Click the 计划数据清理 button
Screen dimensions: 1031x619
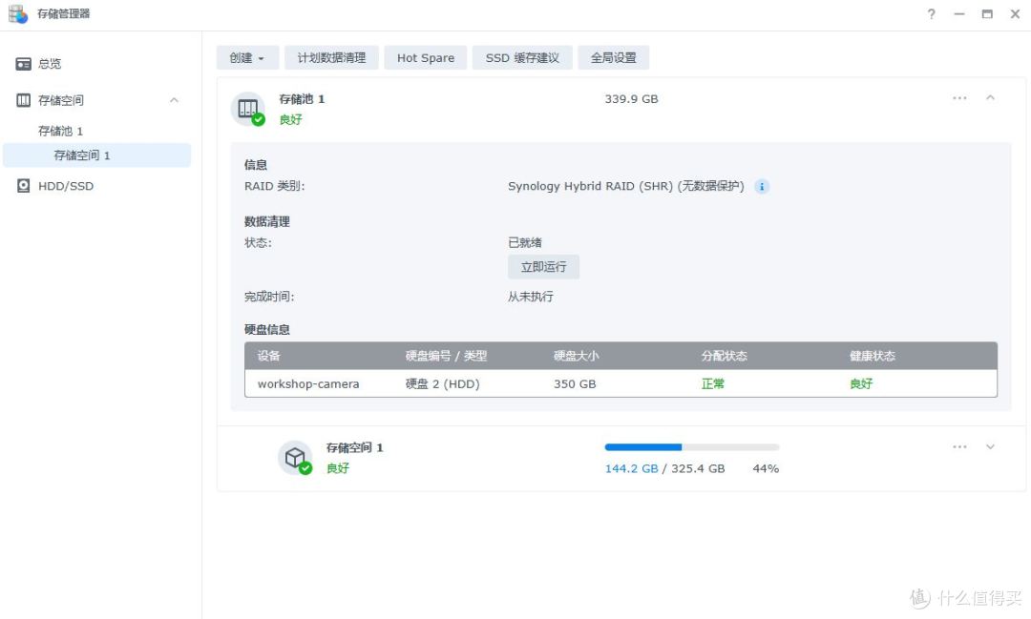point(331,58)
